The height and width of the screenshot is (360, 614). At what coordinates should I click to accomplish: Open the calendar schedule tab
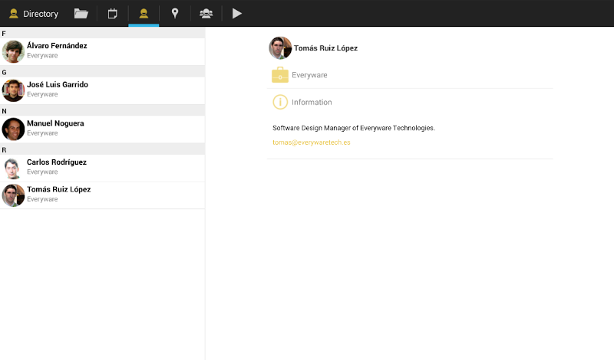point(112,13)
